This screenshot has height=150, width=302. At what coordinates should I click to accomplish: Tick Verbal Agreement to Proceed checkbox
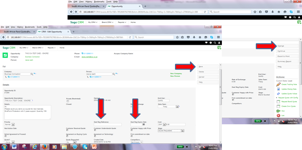pyautogui.click(x=6, y=136)
